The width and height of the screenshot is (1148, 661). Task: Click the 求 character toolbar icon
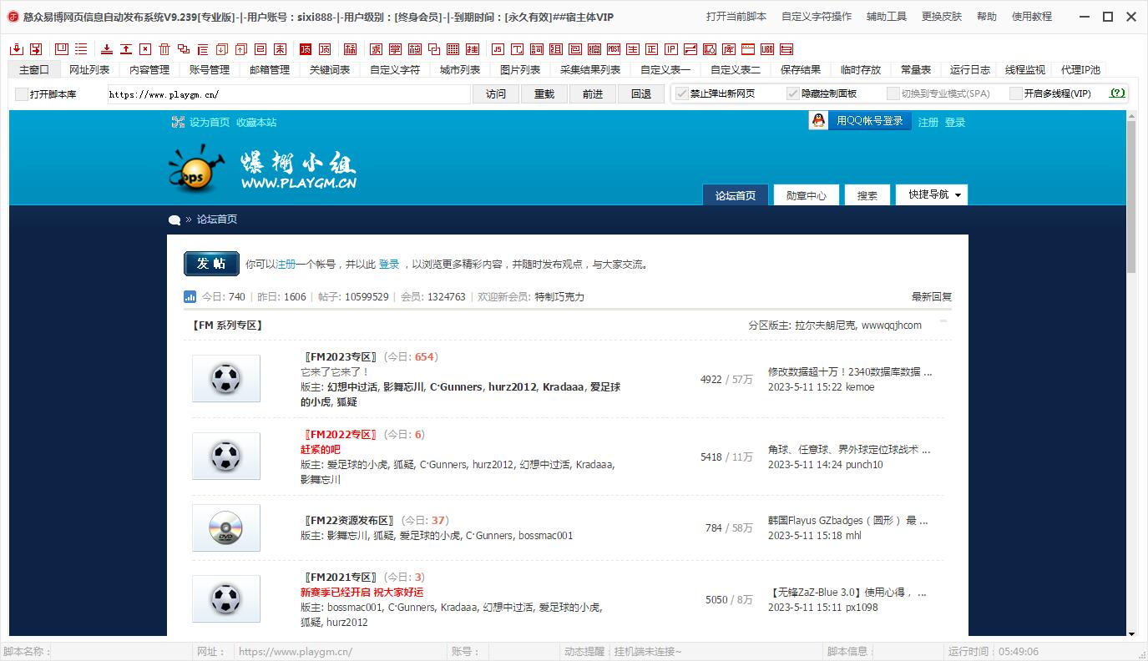376,48
